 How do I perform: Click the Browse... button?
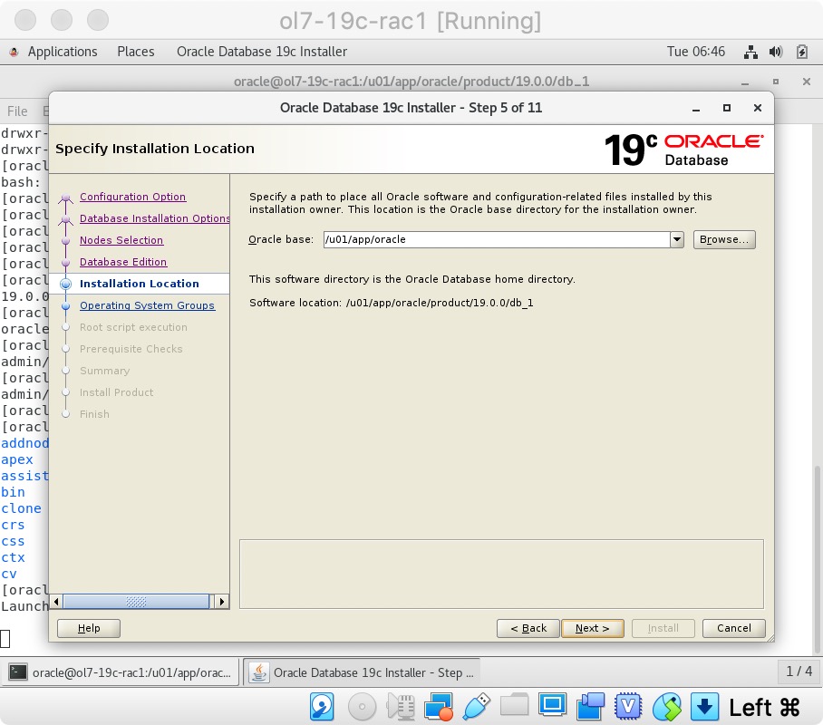click(724, 240)
